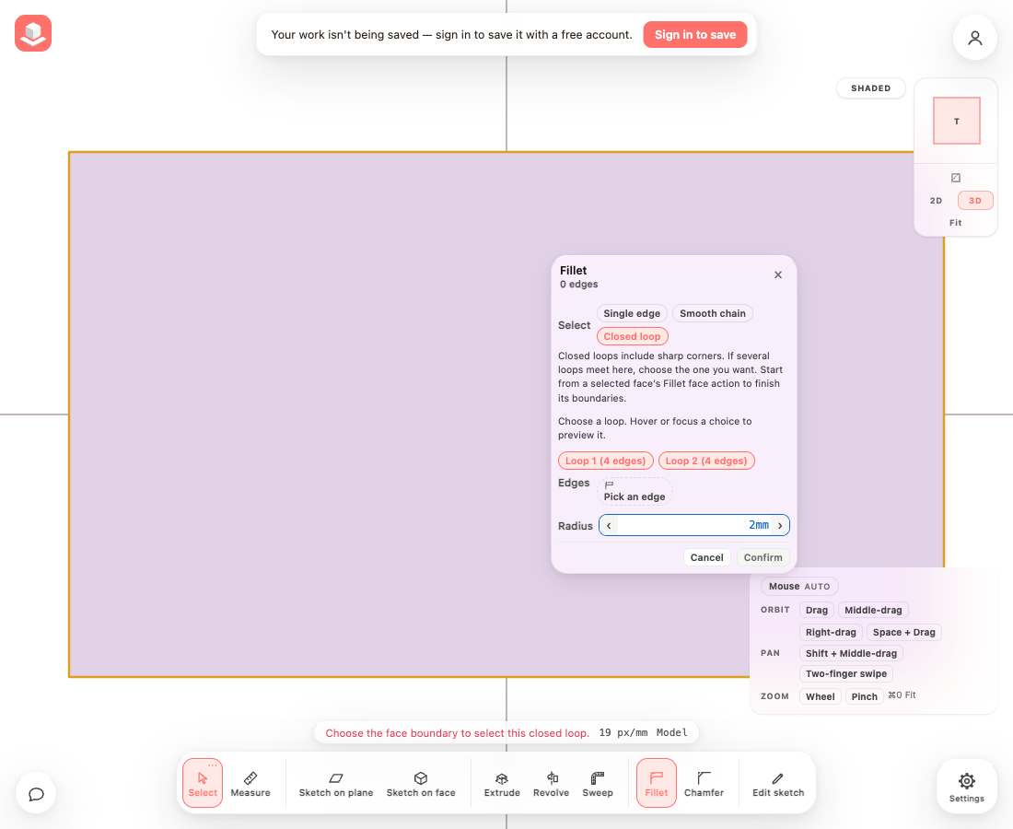Click the app logo home icon

(x=33, y=33)
